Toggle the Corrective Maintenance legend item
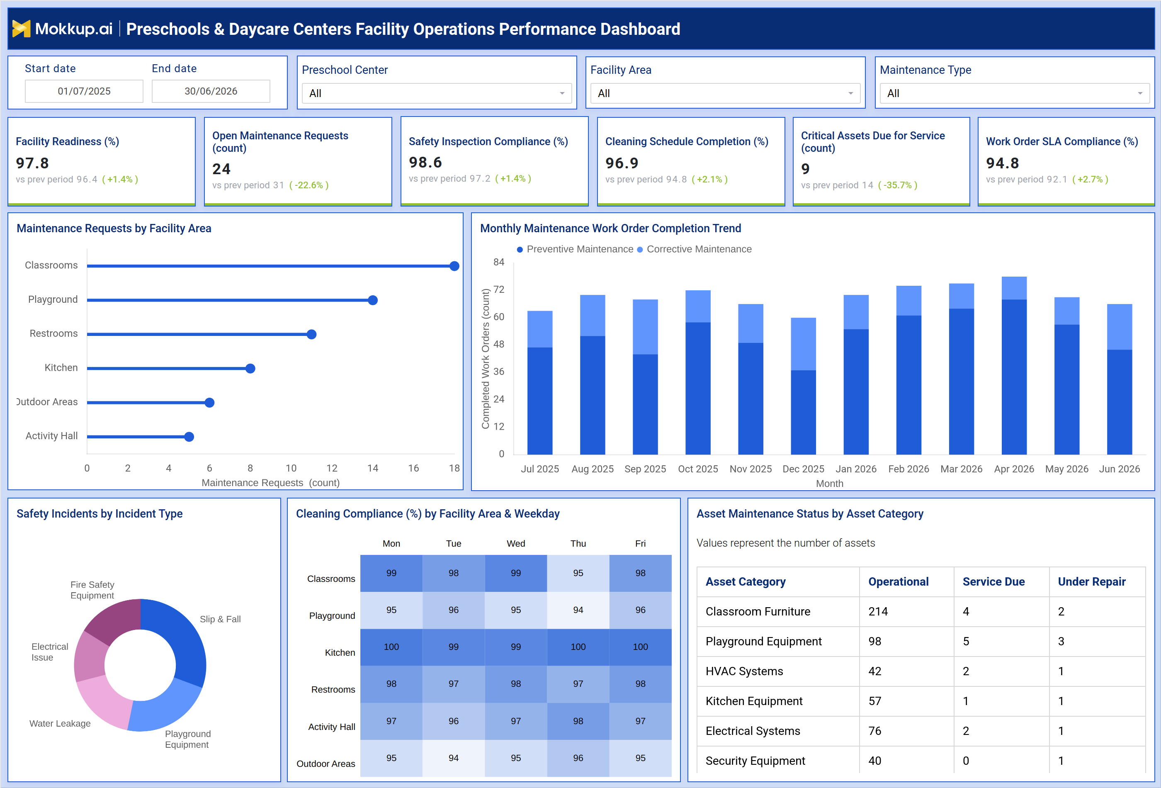Image resolution: width=1161 pixels, height=788 pixels. coord(694,249)
